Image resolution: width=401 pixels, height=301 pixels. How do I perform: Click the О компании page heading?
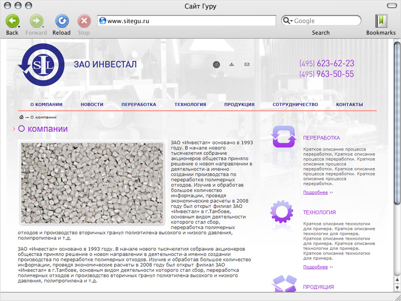(43, 129)
